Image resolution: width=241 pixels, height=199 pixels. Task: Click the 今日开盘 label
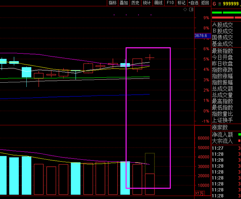click(x=223, y=57)
